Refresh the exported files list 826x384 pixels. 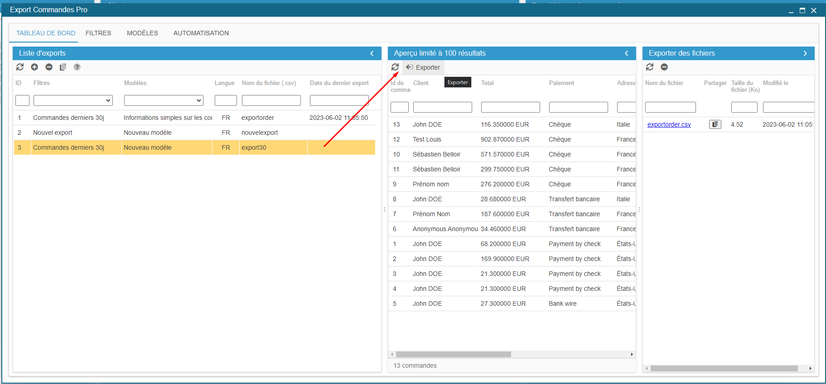click(650, 67)
